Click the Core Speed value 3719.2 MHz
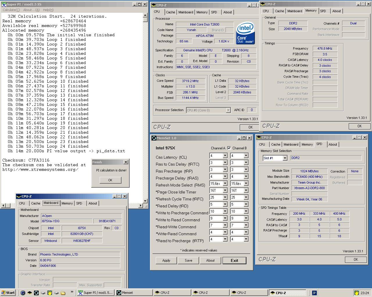 (x=190, y=81)
